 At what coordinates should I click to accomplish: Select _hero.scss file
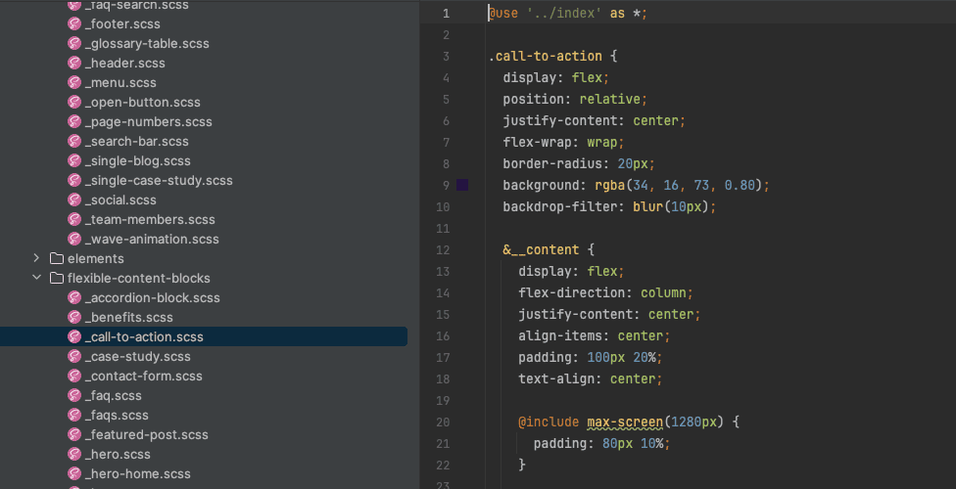[118, 455]
